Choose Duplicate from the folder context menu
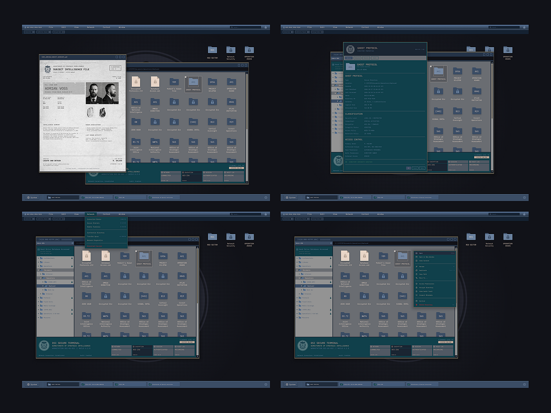 point(435,270)
